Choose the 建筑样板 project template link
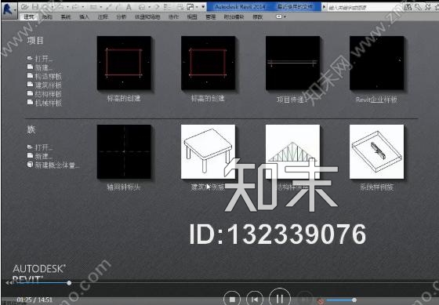 coord(45,85)
